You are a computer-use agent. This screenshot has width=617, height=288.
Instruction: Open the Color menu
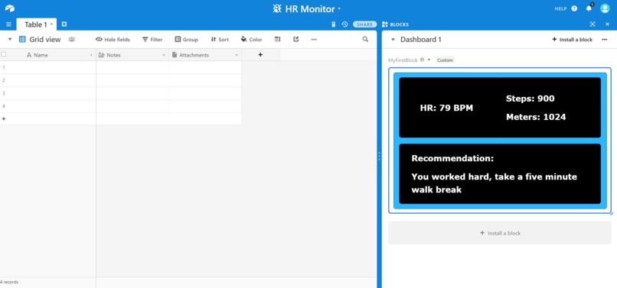(251, 39)
